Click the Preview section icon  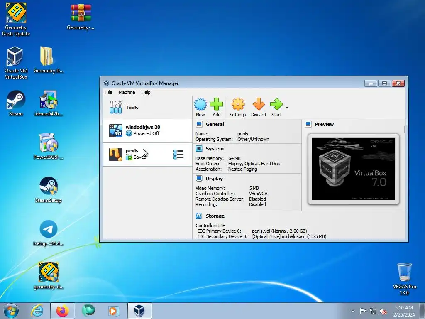pyautogui.click(x=308, y=124)
